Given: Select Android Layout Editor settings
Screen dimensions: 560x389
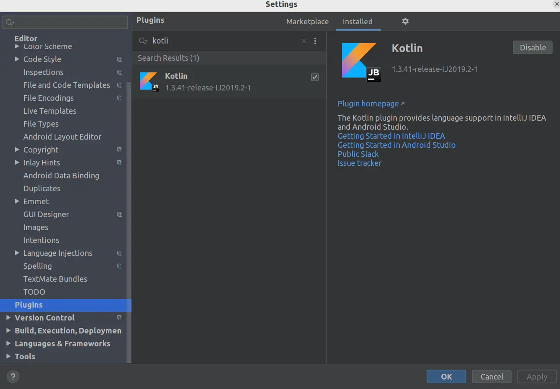Looking at the screenshot, I should click(62, 137).
